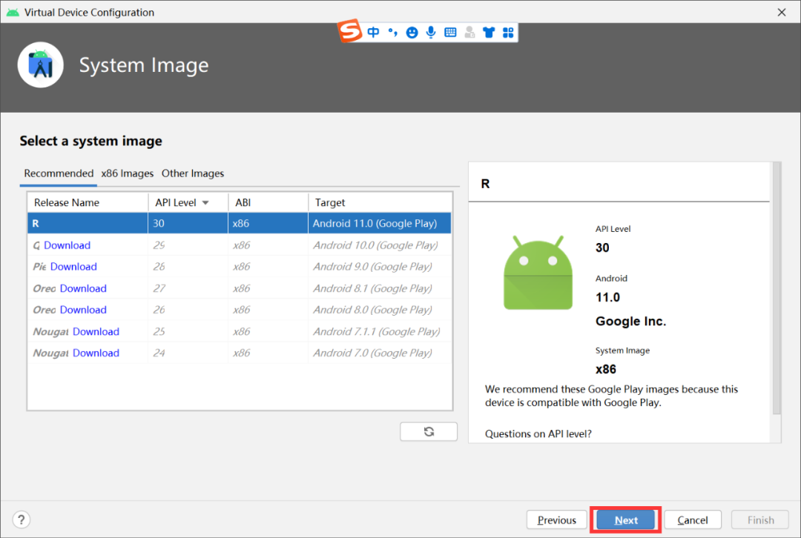Click the Cancel button
This screenshot has height=538, width=801.
click(693, 520)
